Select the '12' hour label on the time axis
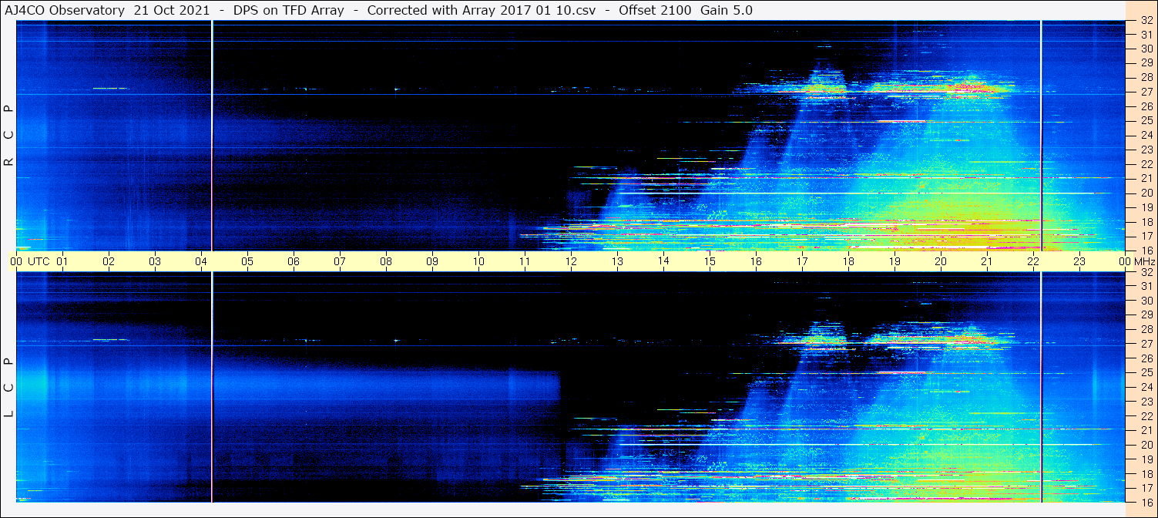The width and height of the screenshot is (1158, 518). [571, 261]
